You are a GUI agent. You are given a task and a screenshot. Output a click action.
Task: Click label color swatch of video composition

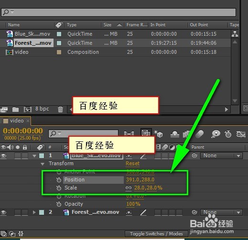click(x=59, y=52)
